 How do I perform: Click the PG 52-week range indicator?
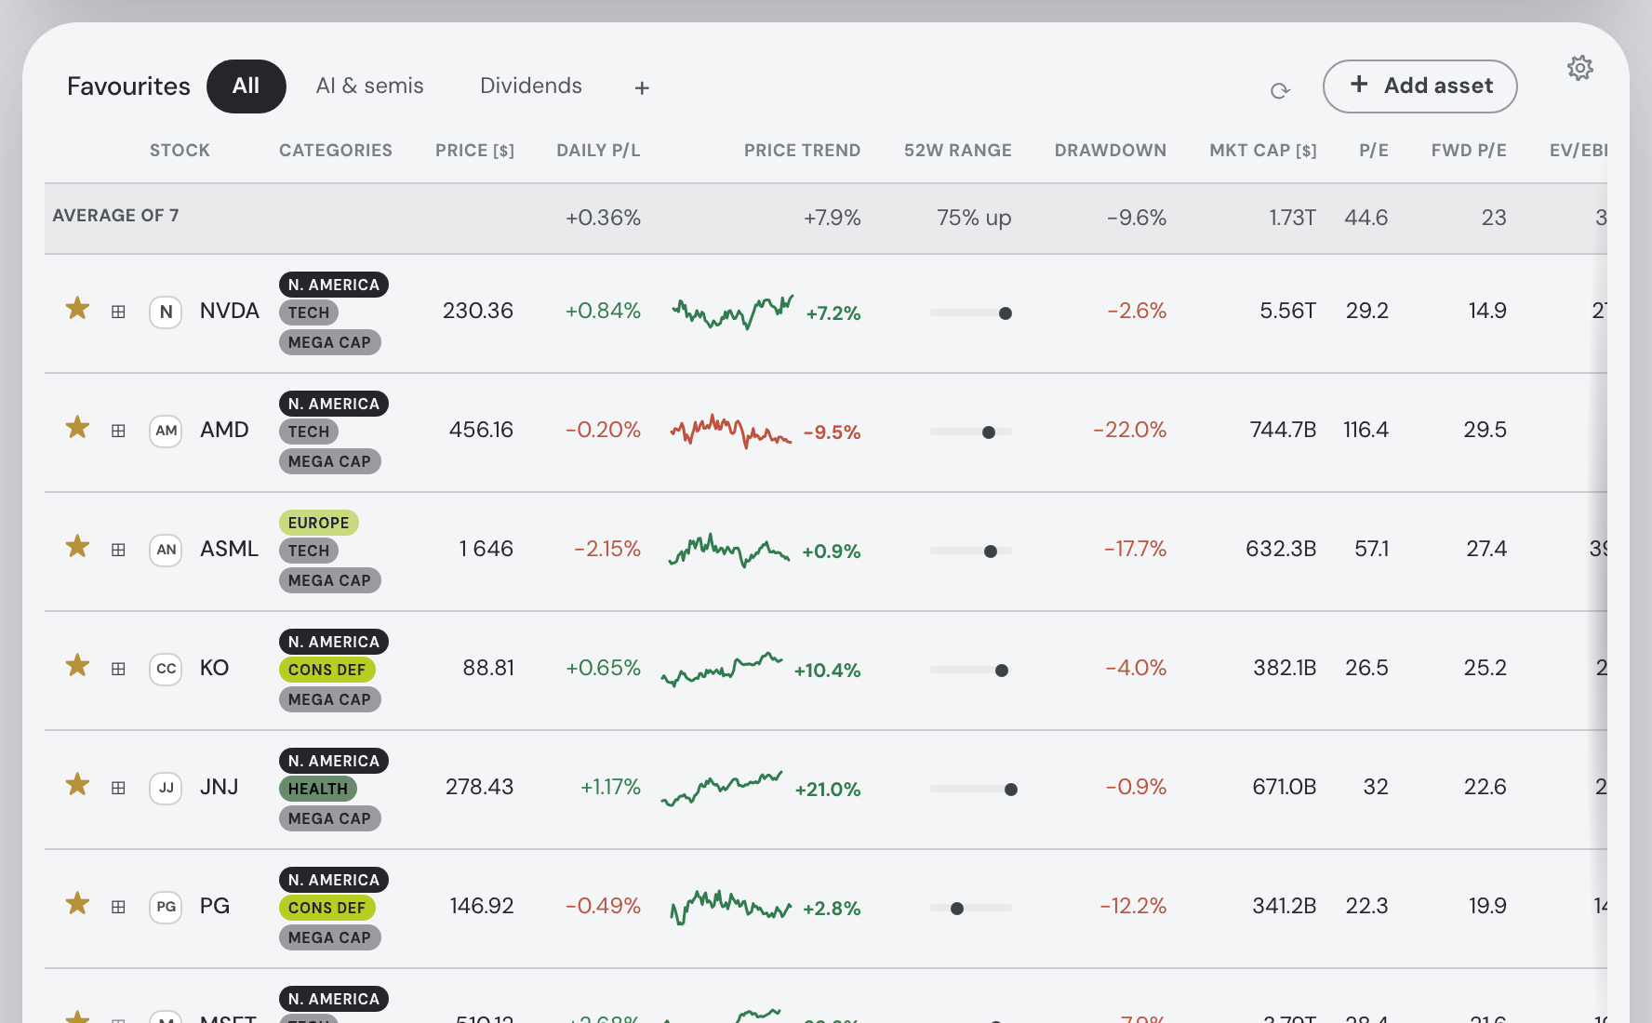tap(971, 908)
